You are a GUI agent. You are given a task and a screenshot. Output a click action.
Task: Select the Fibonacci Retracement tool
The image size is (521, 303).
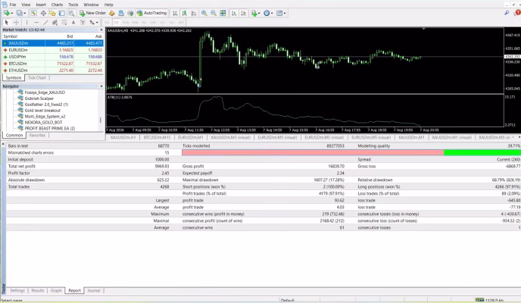(x=64, y=22)
